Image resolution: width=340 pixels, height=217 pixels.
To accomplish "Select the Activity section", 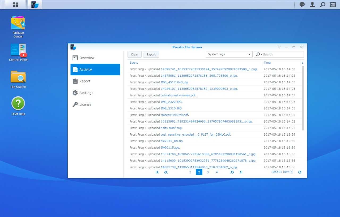I will [x=95, y=70].
